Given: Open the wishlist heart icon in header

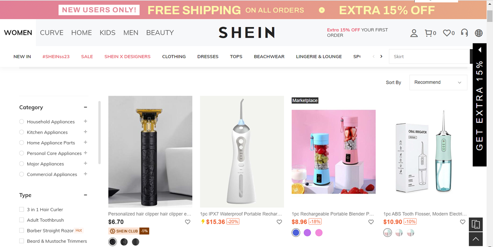Looking at the screenshot, I should tap(447, 33).
